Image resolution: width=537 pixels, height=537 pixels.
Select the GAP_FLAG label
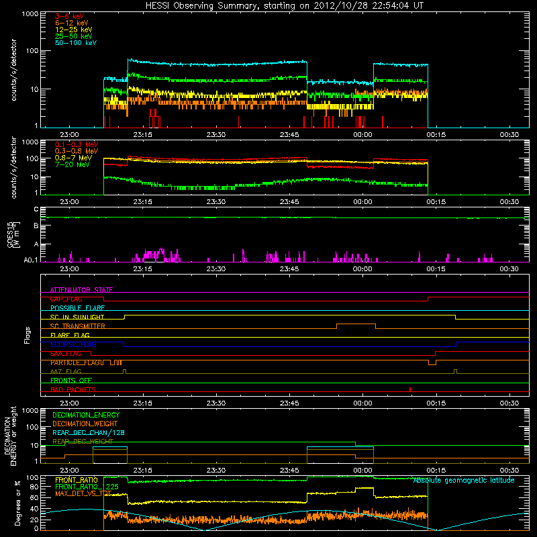(66, 299)
